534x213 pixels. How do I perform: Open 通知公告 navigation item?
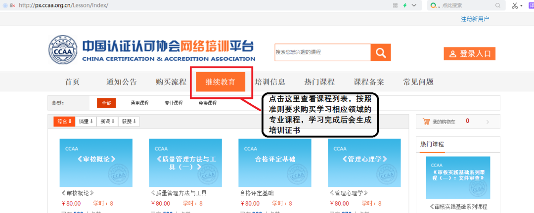click(122, 82)
